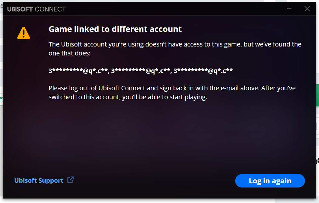Screen dimensions: 319x203
Task: Click the paragraph starting The Ubisoft account
Action: pos(175,49)
